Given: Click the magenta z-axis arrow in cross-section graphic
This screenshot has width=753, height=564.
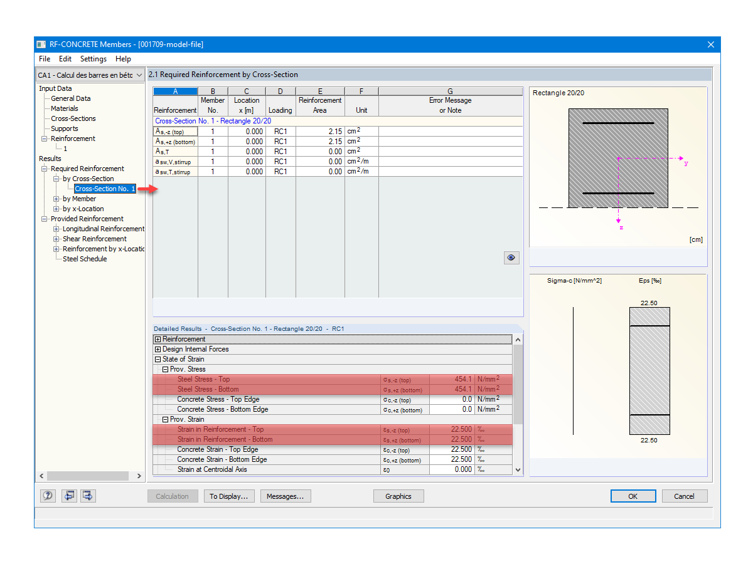Looking at the screenshot, I should (x=619, y=223).
